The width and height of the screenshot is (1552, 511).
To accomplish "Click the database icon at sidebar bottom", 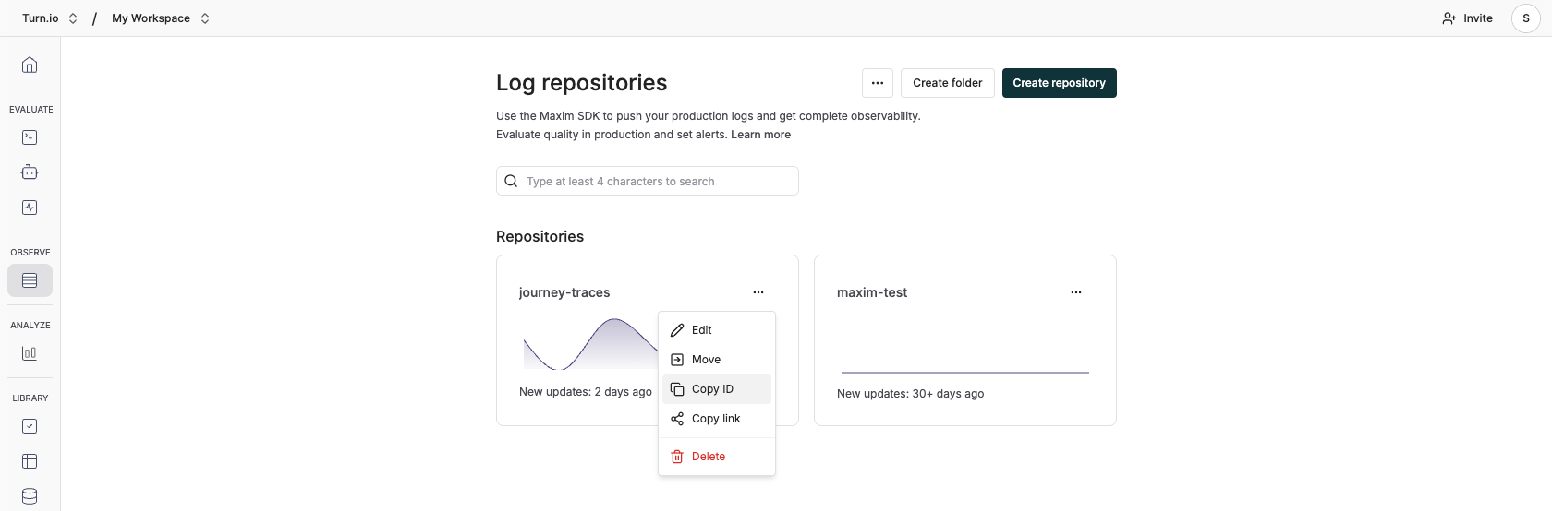I will point(30,496).
